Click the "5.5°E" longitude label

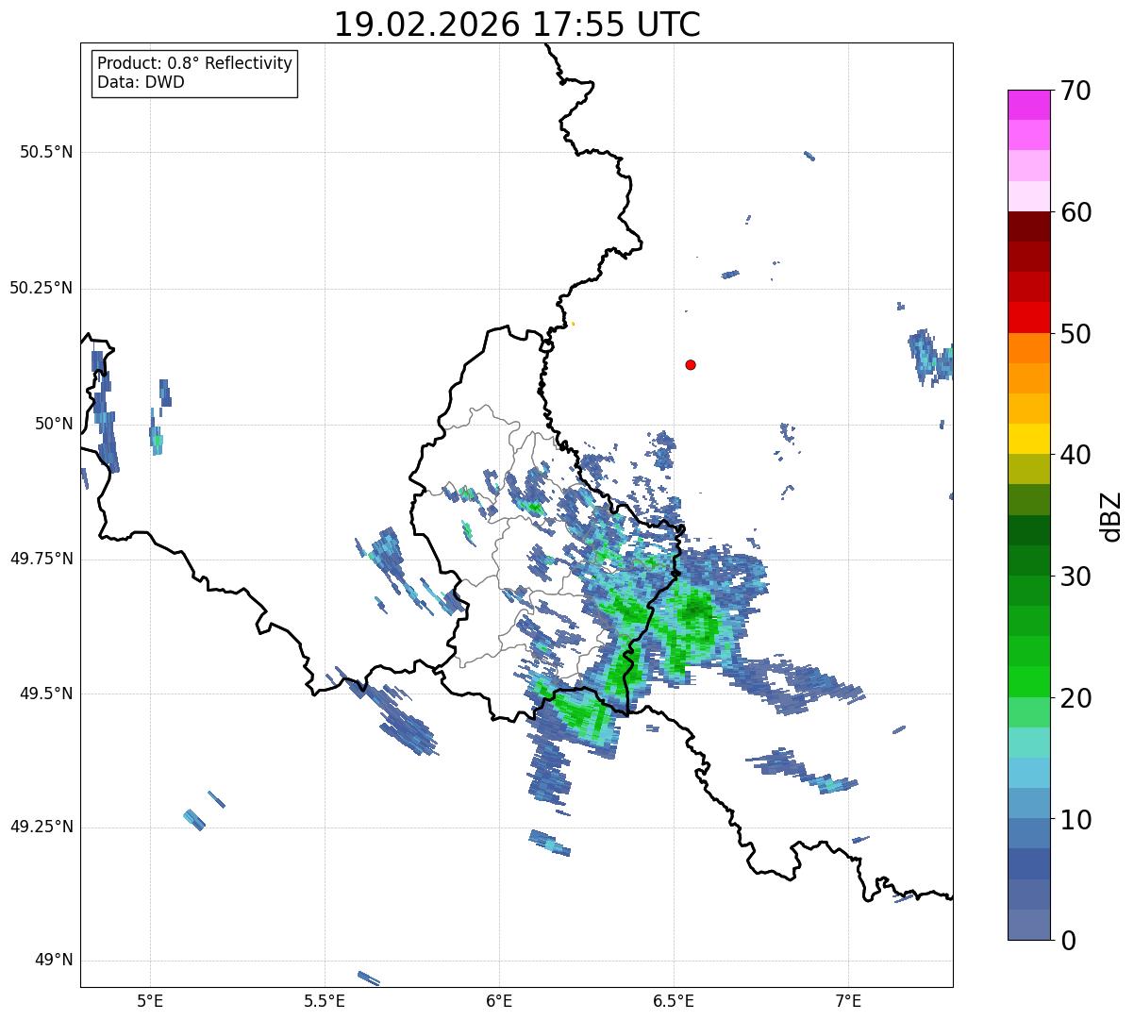[x=325, y=1000]
